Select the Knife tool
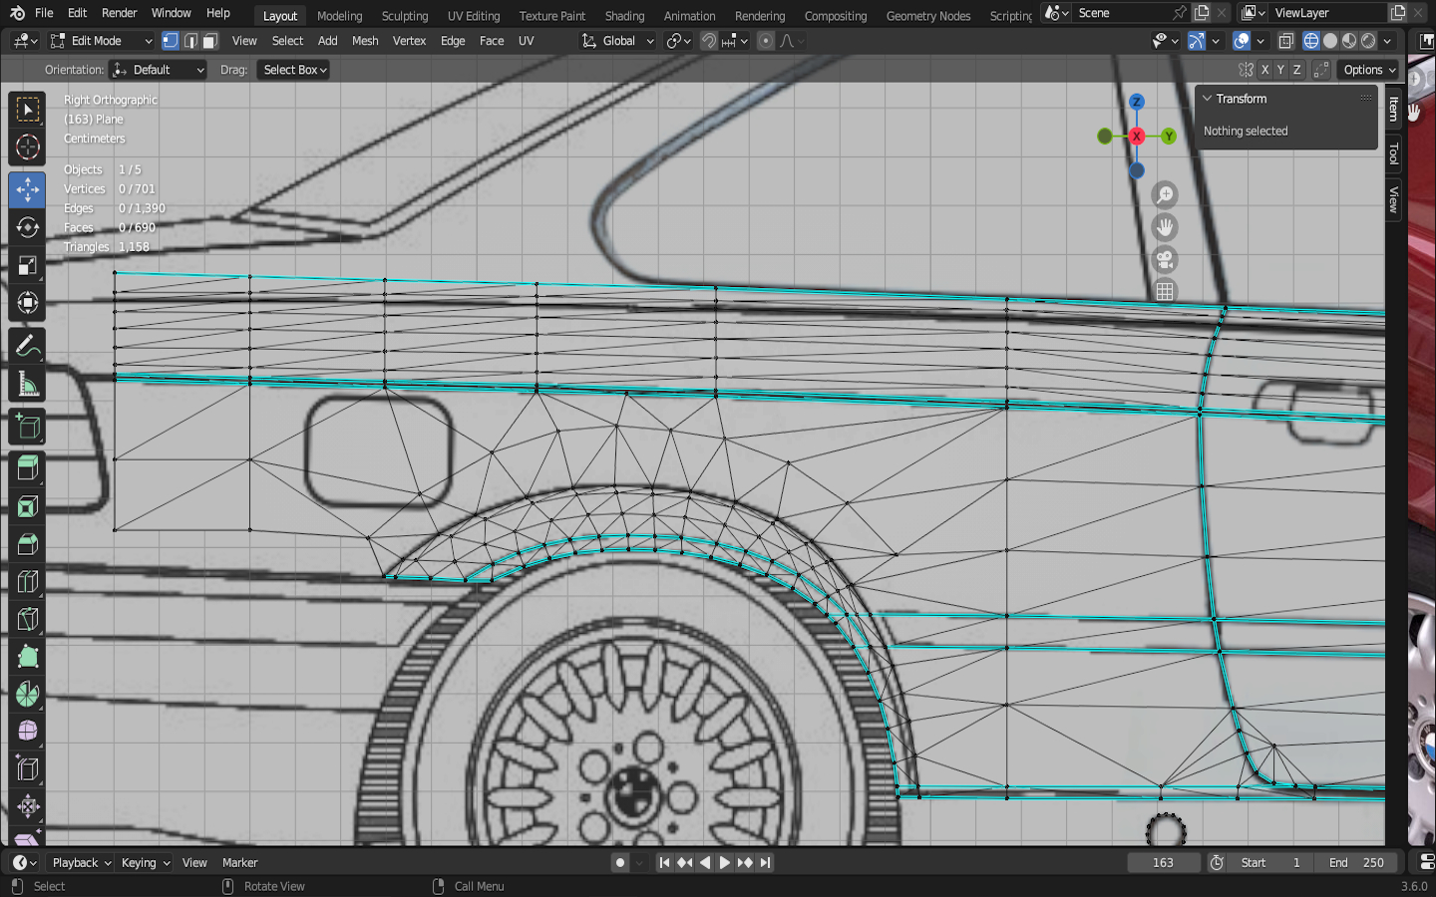The image size is (1436, 897). click(x=28, y=620)
